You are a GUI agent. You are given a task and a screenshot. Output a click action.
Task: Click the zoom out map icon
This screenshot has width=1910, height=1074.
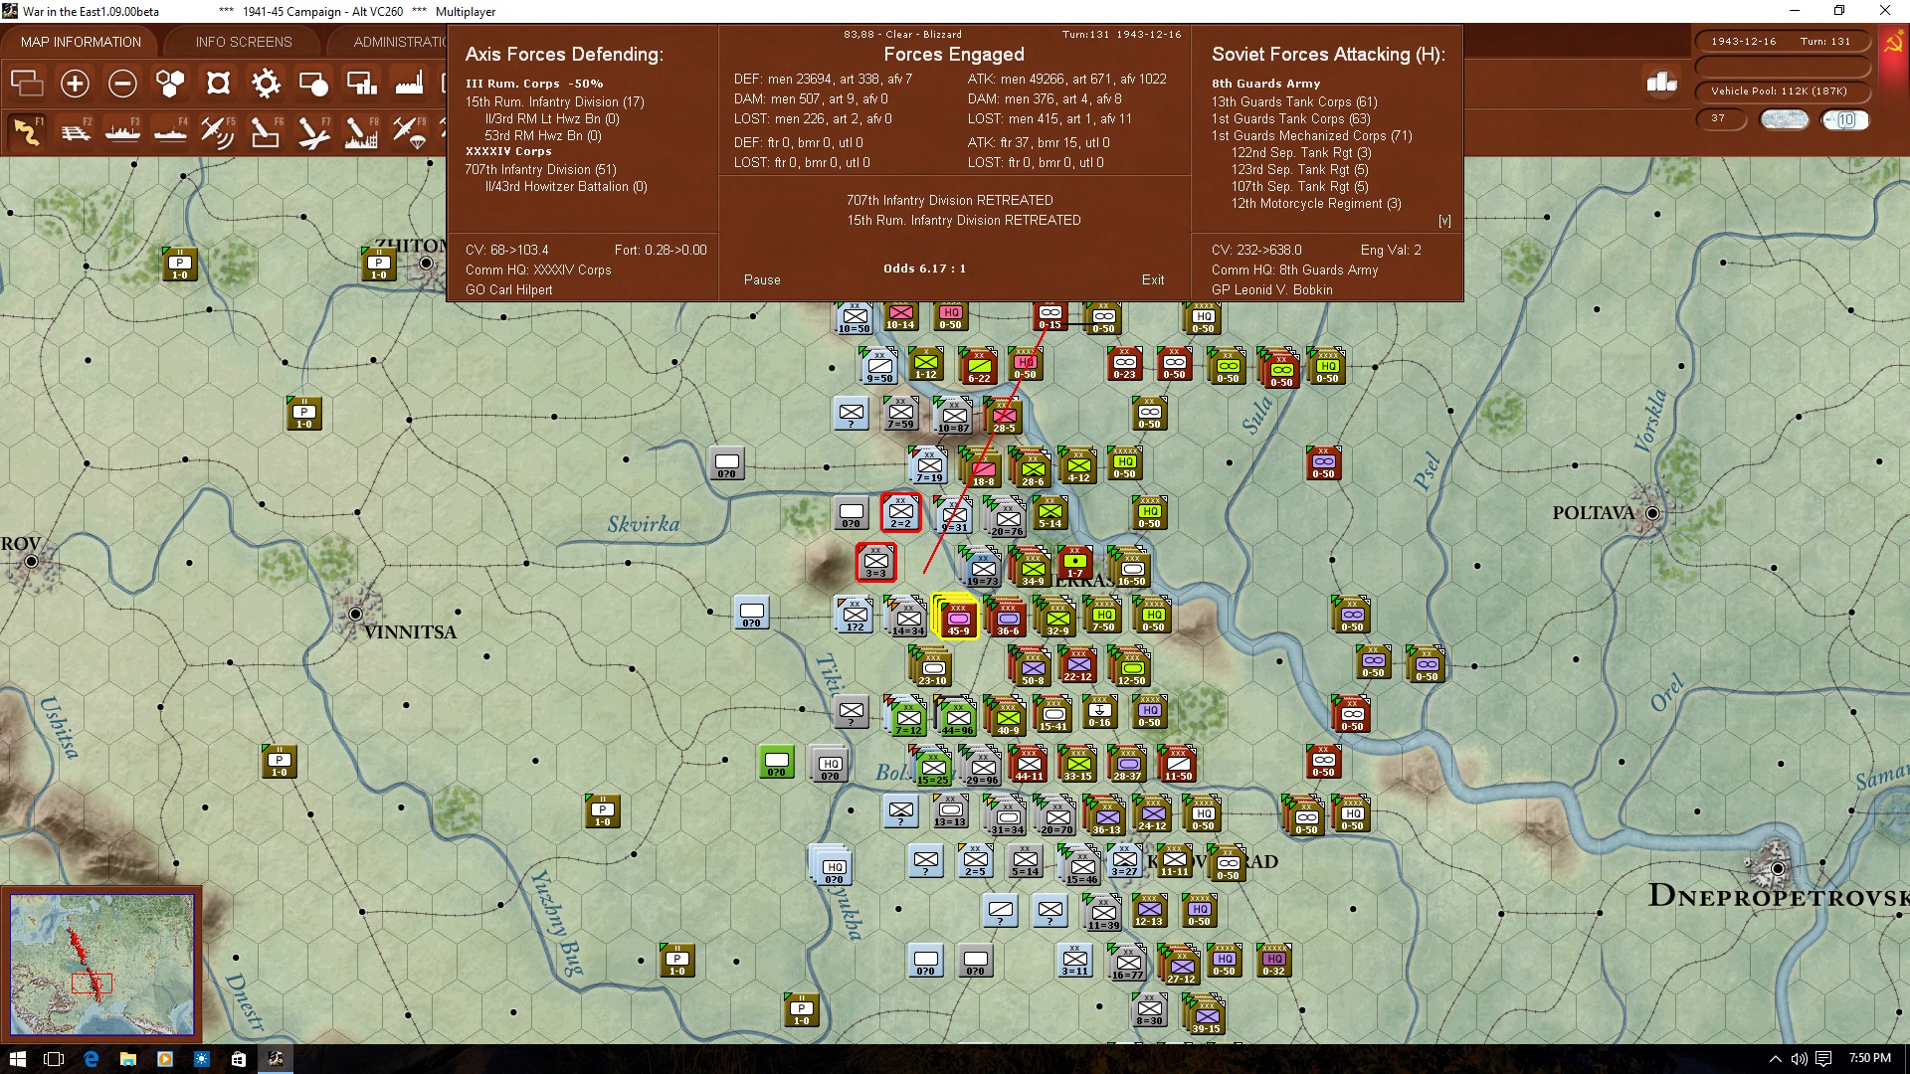[122, 84]
